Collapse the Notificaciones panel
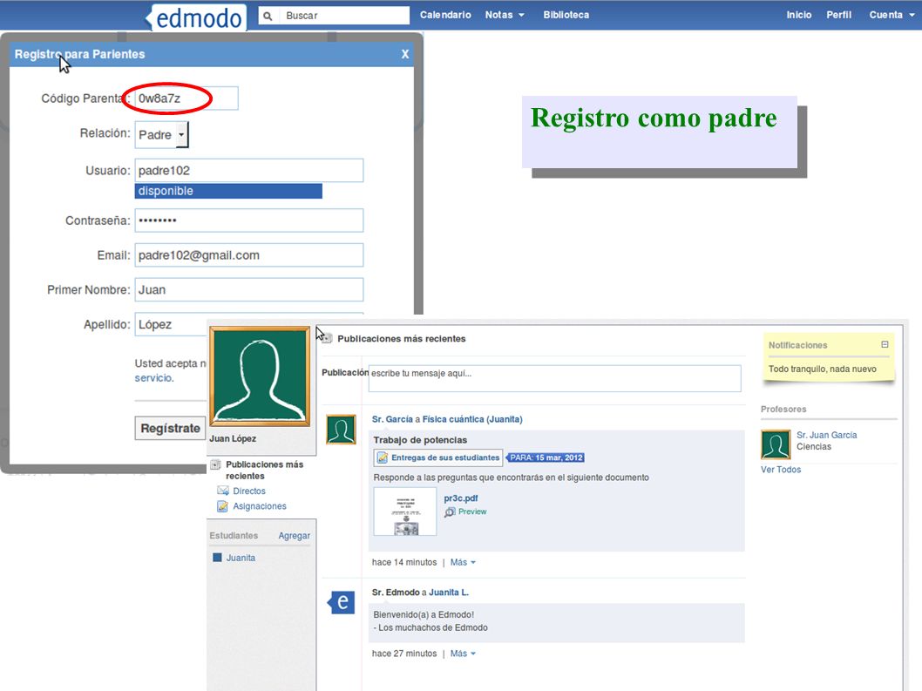922x691 pixels. [x=885, y=344]
